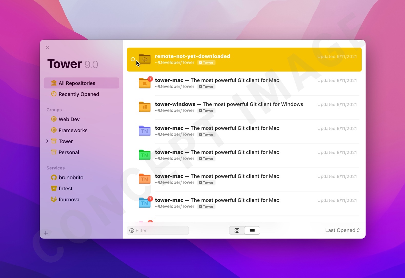405x278 pixels.
Task: Click the filter options icon in search field
Action: coord(132,231)
